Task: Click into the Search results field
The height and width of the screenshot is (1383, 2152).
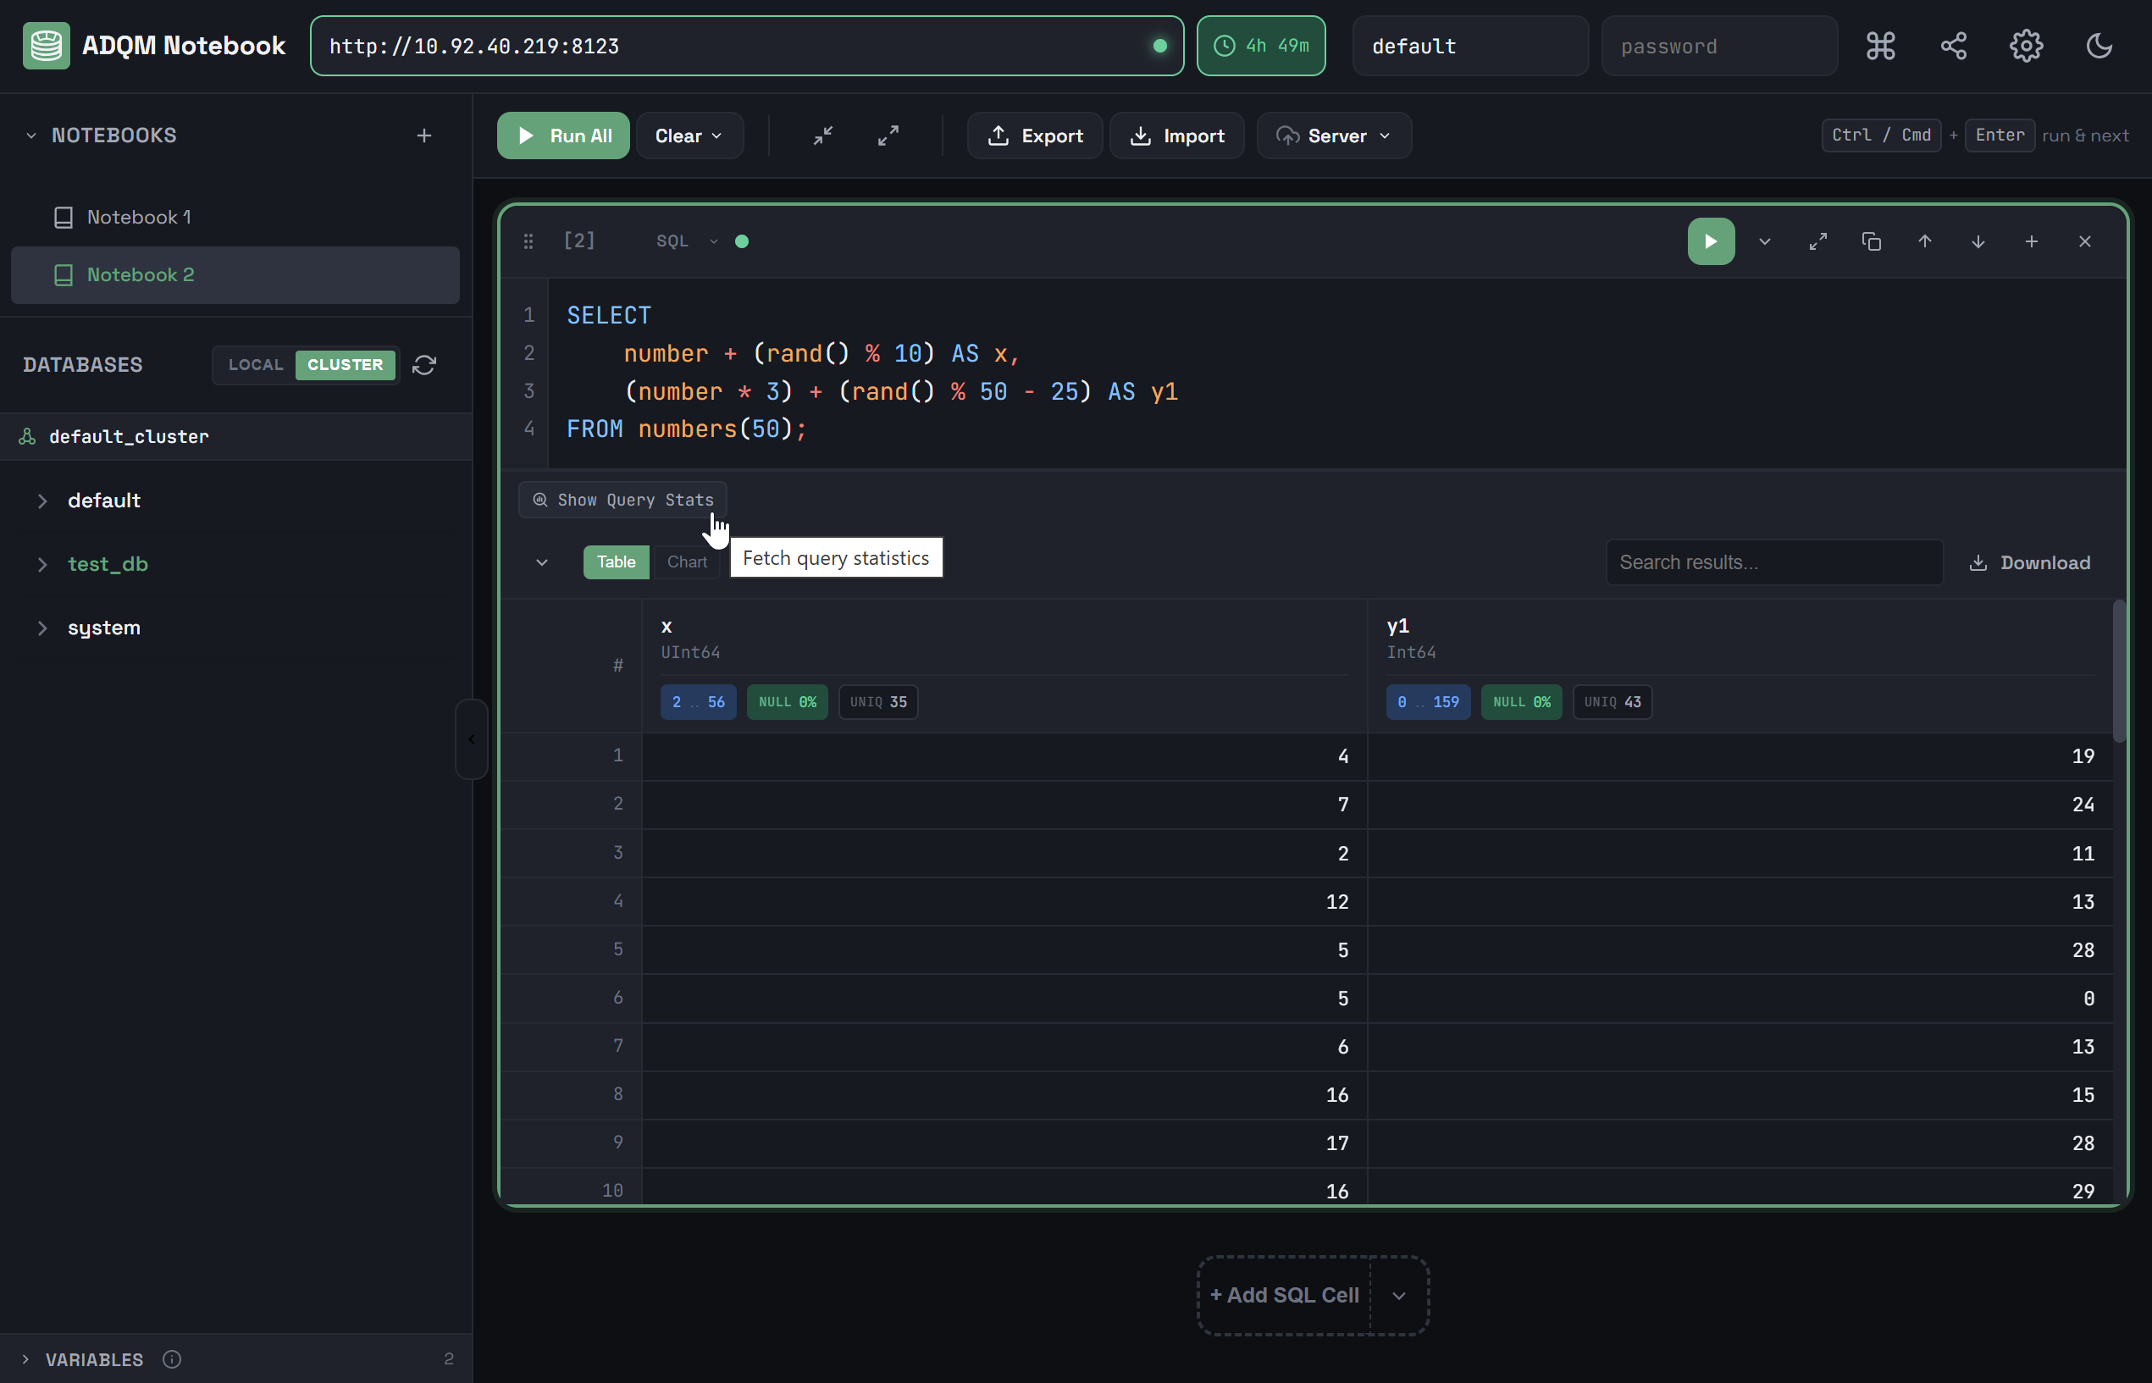Action: tap(1773, 562)
